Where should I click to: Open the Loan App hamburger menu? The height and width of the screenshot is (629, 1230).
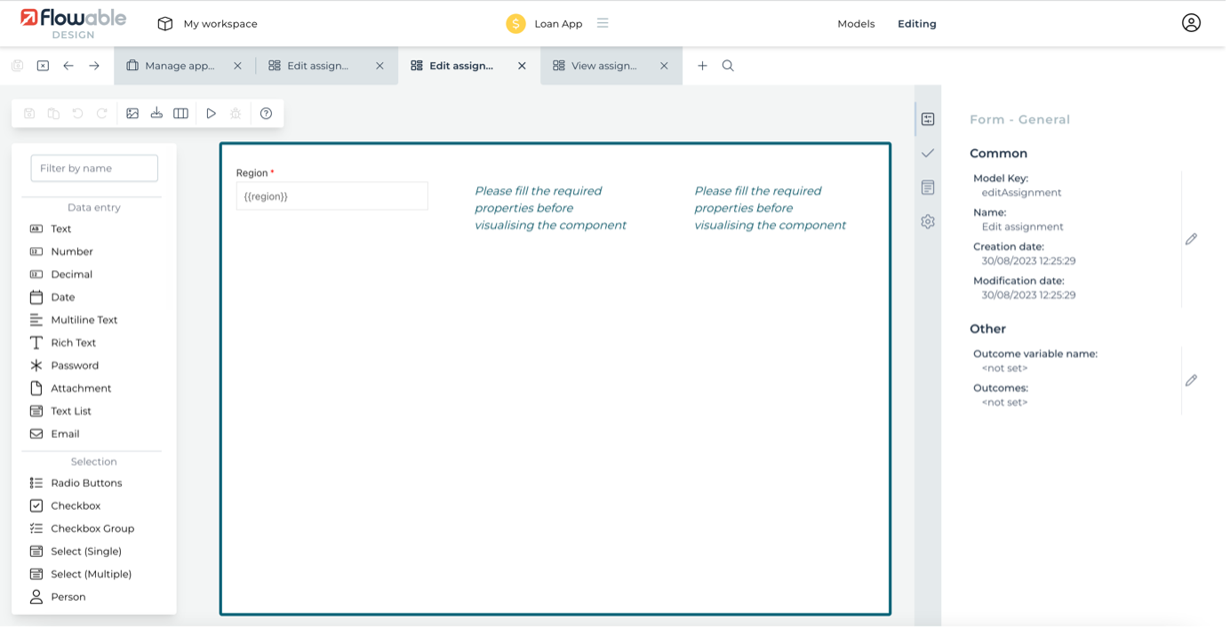pyautogui.click(x=603, y=24)
